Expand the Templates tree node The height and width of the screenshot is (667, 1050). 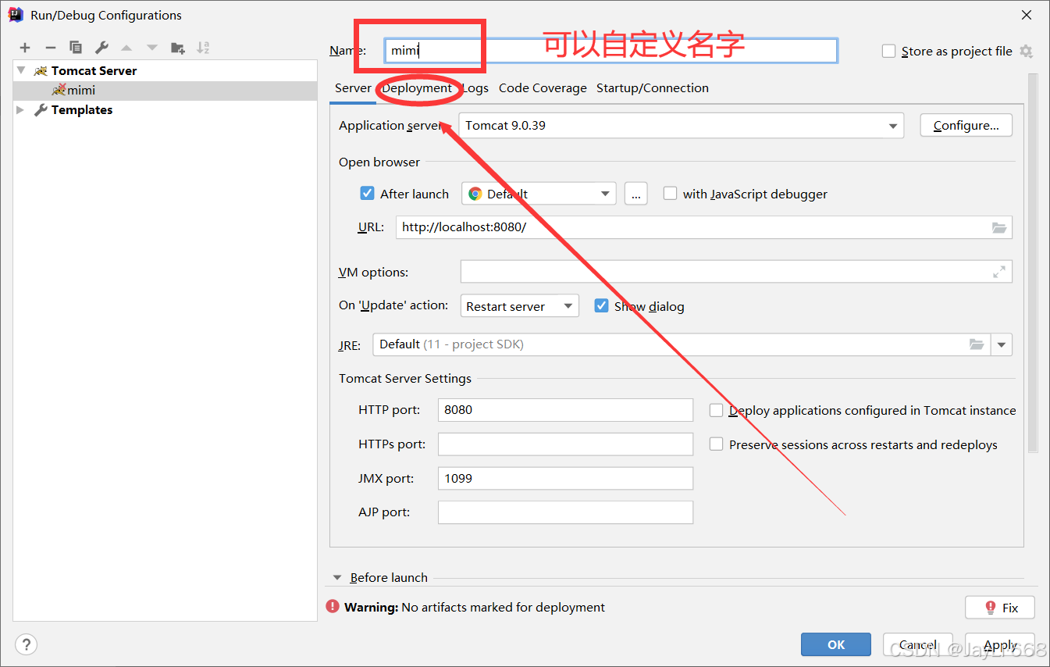click(21, 110)
